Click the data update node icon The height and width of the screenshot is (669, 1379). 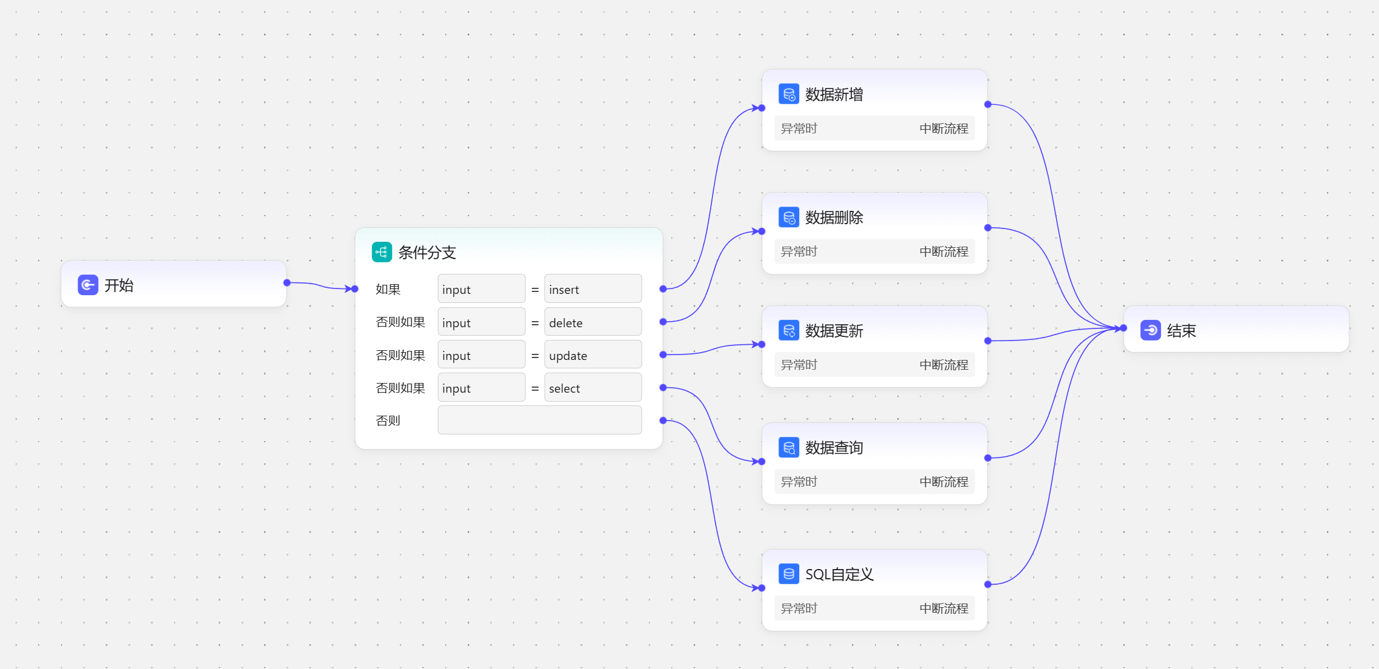click(x=788, y=330)
